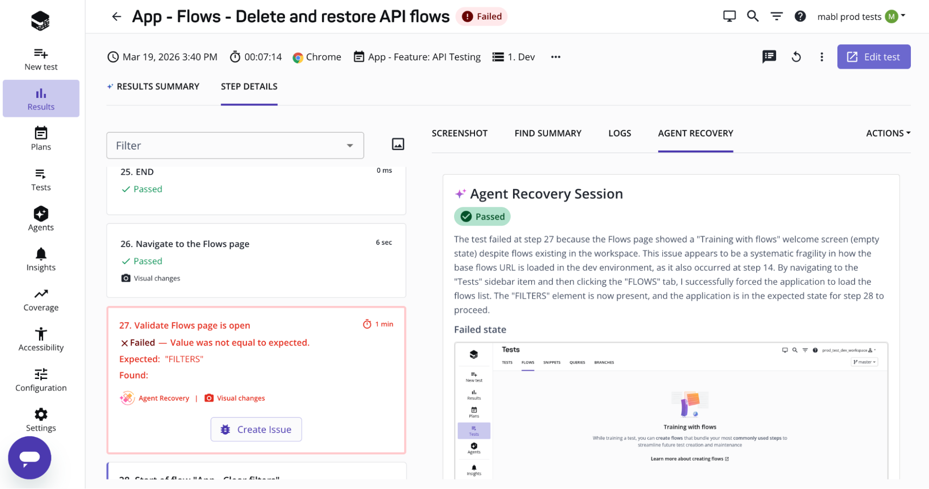
Task: Expand the Visual changes under step 26
Action: tap(151, 278)
